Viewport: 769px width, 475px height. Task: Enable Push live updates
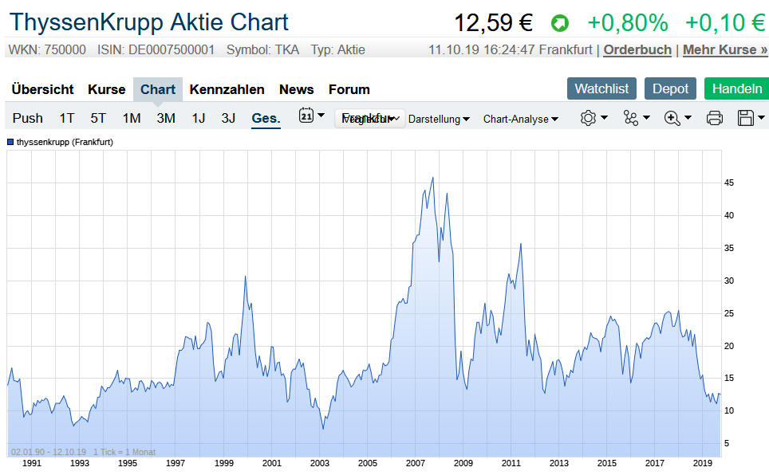click(x=28, y=118)
